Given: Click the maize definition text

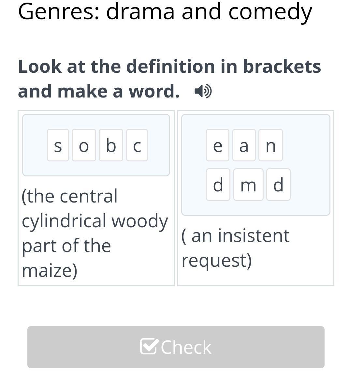Looking at the screenshot, I should [95, 233].
